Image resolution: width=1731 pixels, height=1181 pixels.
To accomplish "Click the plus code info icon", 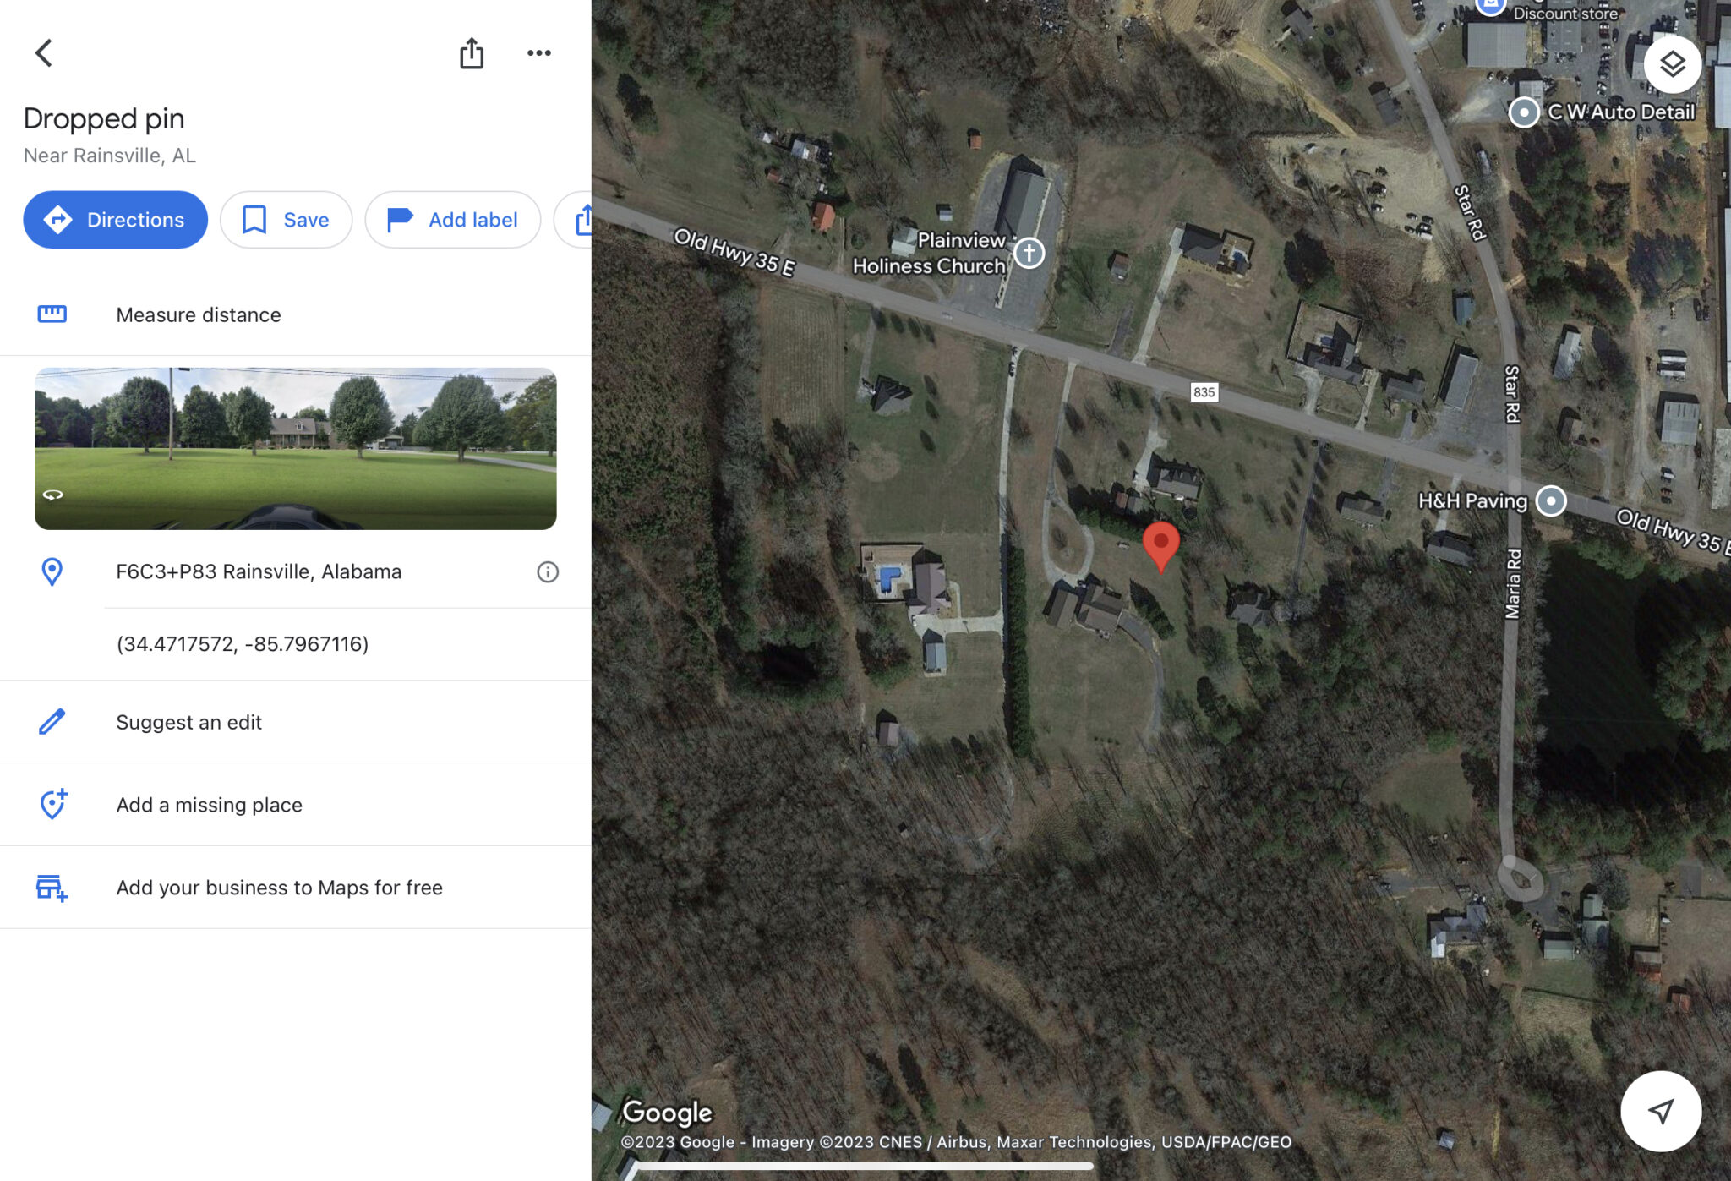I will [548, 572].
